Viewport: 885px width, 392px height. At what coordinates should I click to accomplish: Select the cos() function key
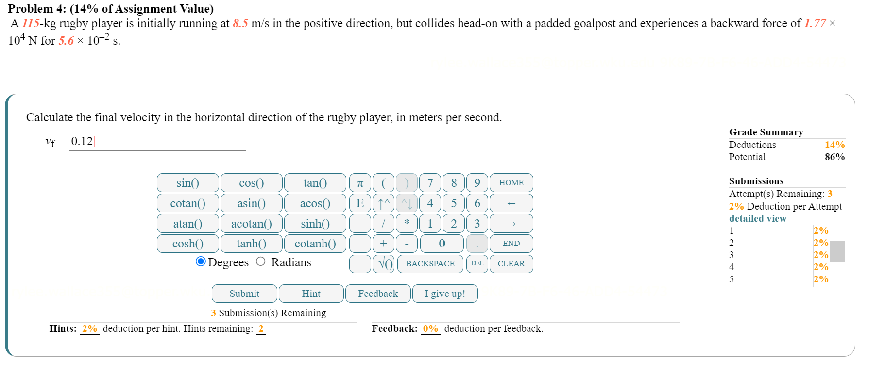[x=252, y=182]
